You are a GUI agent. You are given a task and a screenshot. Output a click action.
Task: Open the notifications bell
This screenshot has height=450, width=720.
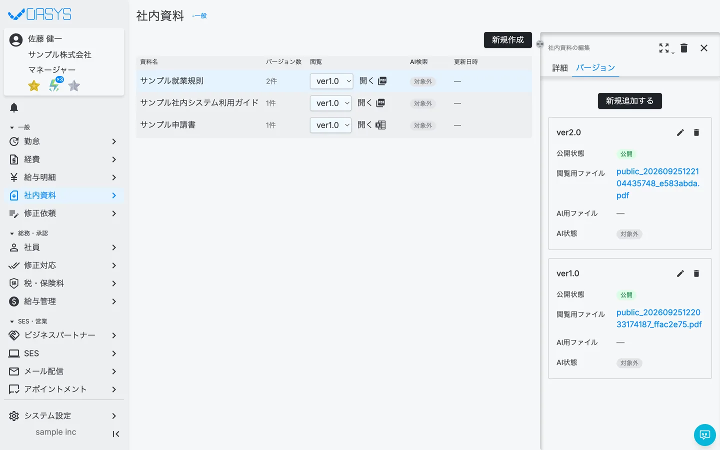pos(14,107)
